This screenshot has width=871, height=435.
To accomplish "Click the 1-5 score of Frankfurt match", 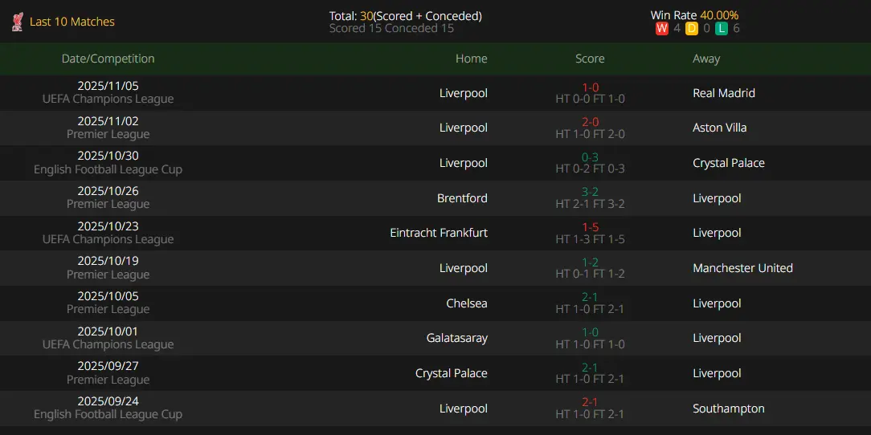I will pos(590,227).
